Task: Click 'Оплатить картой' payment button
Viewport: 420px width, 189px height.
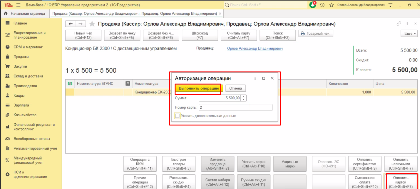Action: [x=401, y=182]
